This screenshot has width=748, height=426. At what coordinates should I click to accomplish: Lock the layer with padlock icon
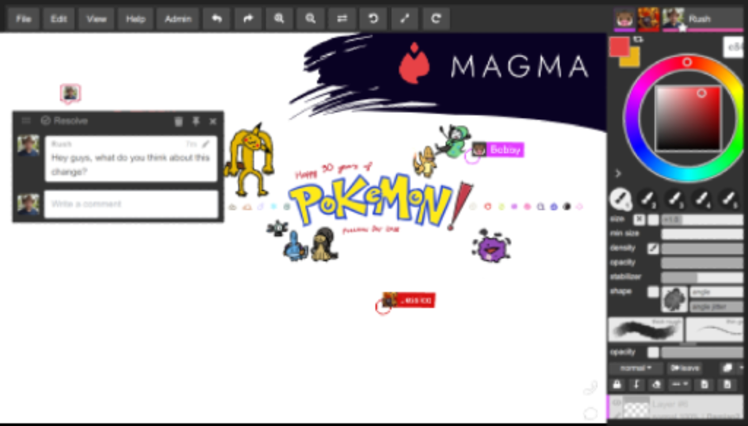click(x=617, y=384)
